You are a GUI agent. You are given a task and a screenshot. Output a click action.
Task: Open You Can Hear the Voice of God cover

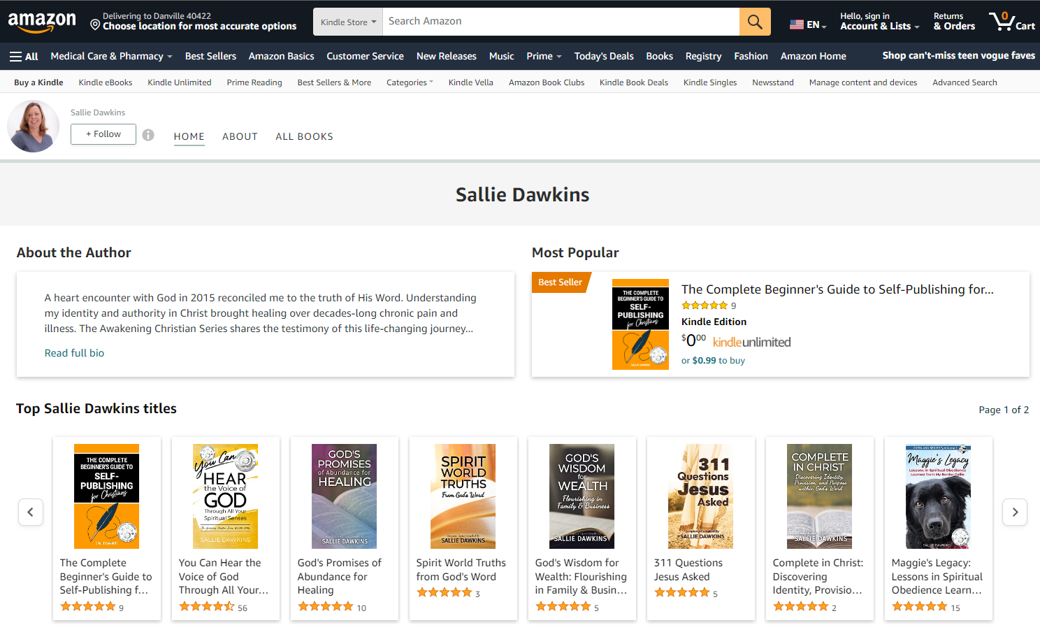tap(225, 496)
